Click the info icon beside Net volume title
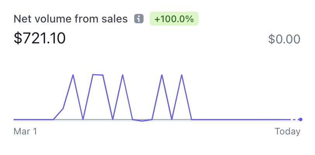315x155 pixels. 138,19
